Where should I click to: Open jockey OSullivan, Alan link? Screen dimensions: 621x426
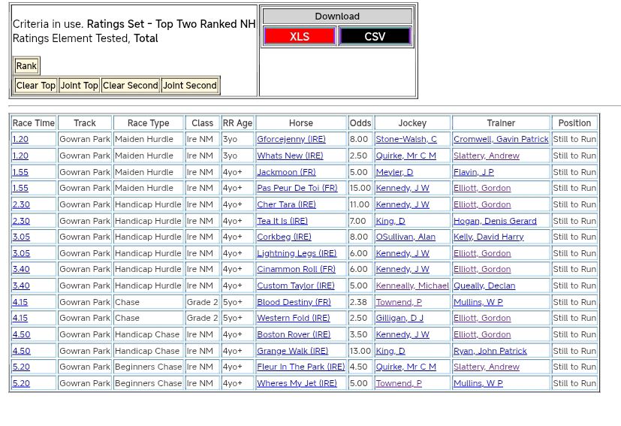(x=405, y=237)
